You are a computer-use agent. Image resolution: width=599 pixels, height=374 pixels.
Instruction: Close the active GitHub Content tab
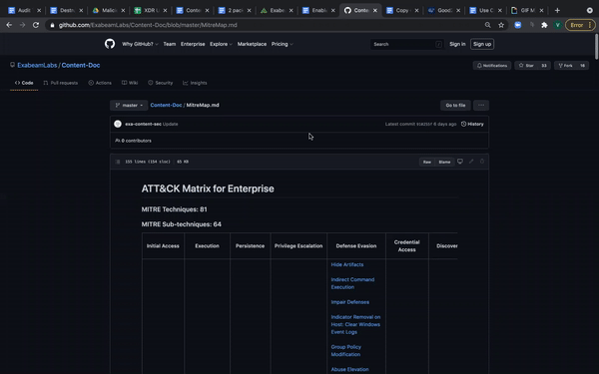[375, 10]
